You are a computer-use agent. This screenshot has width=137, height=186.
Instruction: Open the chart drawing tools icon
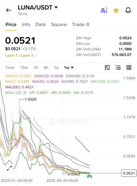click(x=107, y=68)
